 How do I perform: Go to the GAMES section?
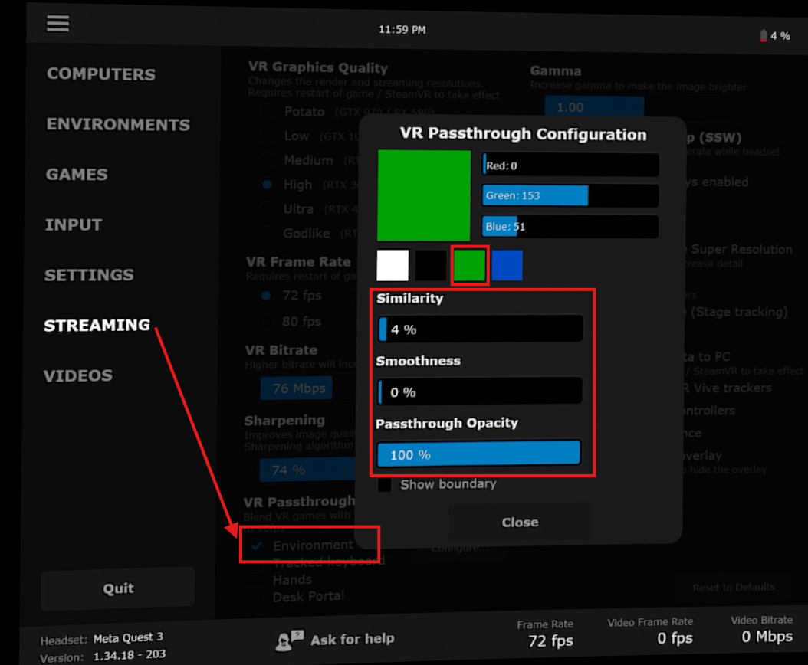pyautogui.click(x=77, y=175)
